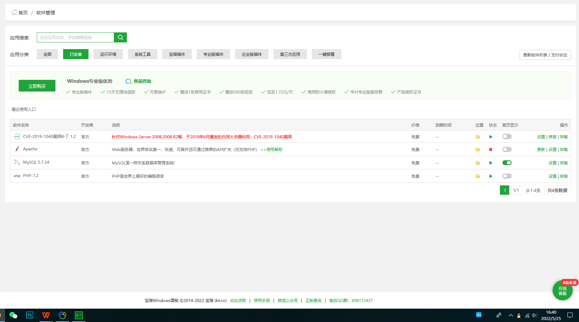Click 更新软件列表 / 支付状态 button
The height and width of the screenshot is (322, 579).
(x=545, y=55)
